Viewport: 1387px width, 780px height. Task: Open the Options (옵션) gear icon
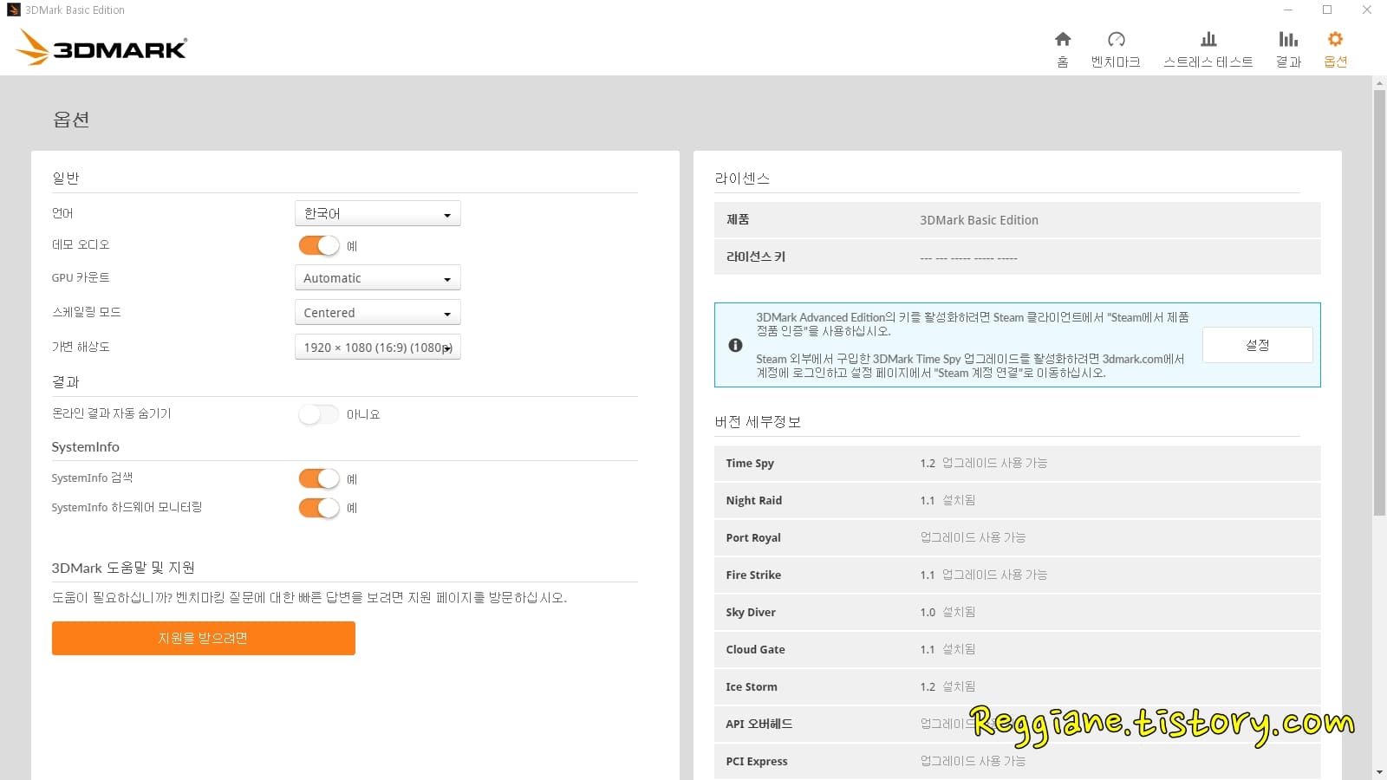[1335, 39]
